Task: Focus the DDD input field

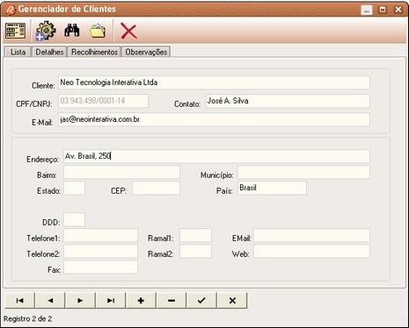Action: [x=74, y=219]
